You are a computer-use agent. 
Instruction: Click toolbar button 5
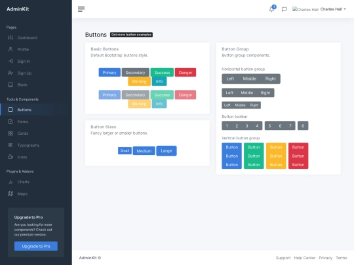[269, 126]
